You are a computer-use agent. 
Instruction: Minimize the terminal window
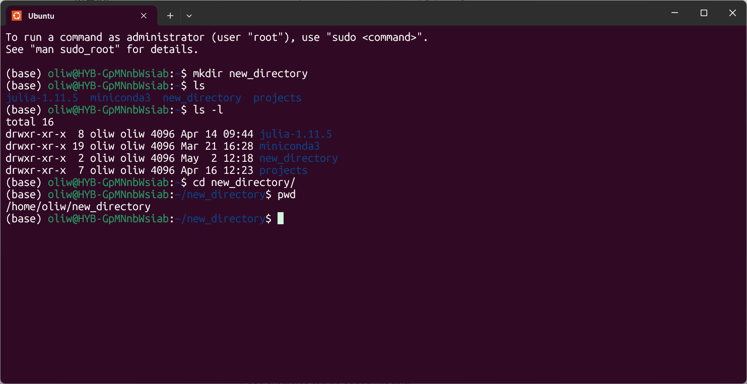tap(675, 13)
